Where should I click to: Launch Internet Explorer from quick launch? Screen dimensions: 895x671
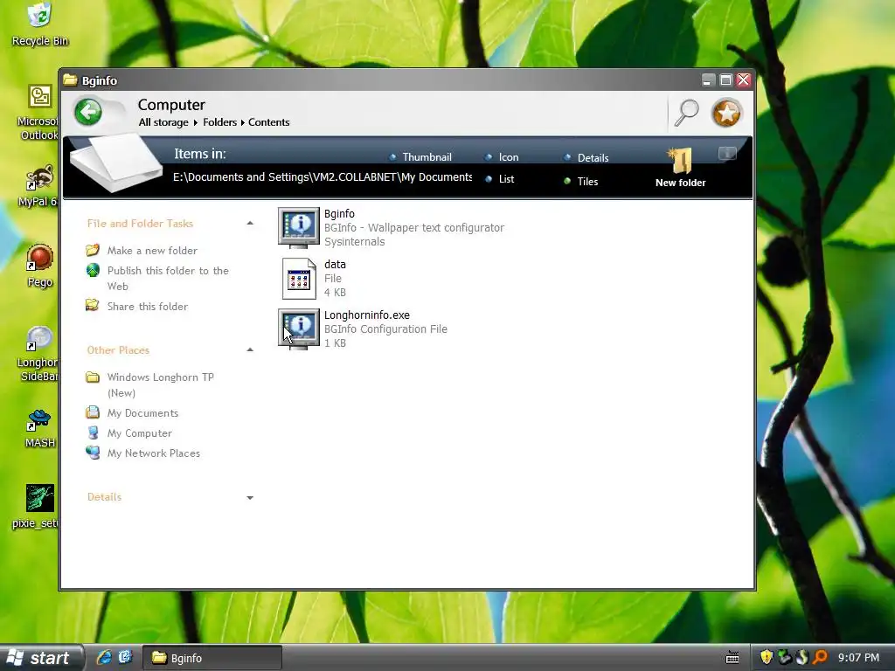click(x=104, y=657)
